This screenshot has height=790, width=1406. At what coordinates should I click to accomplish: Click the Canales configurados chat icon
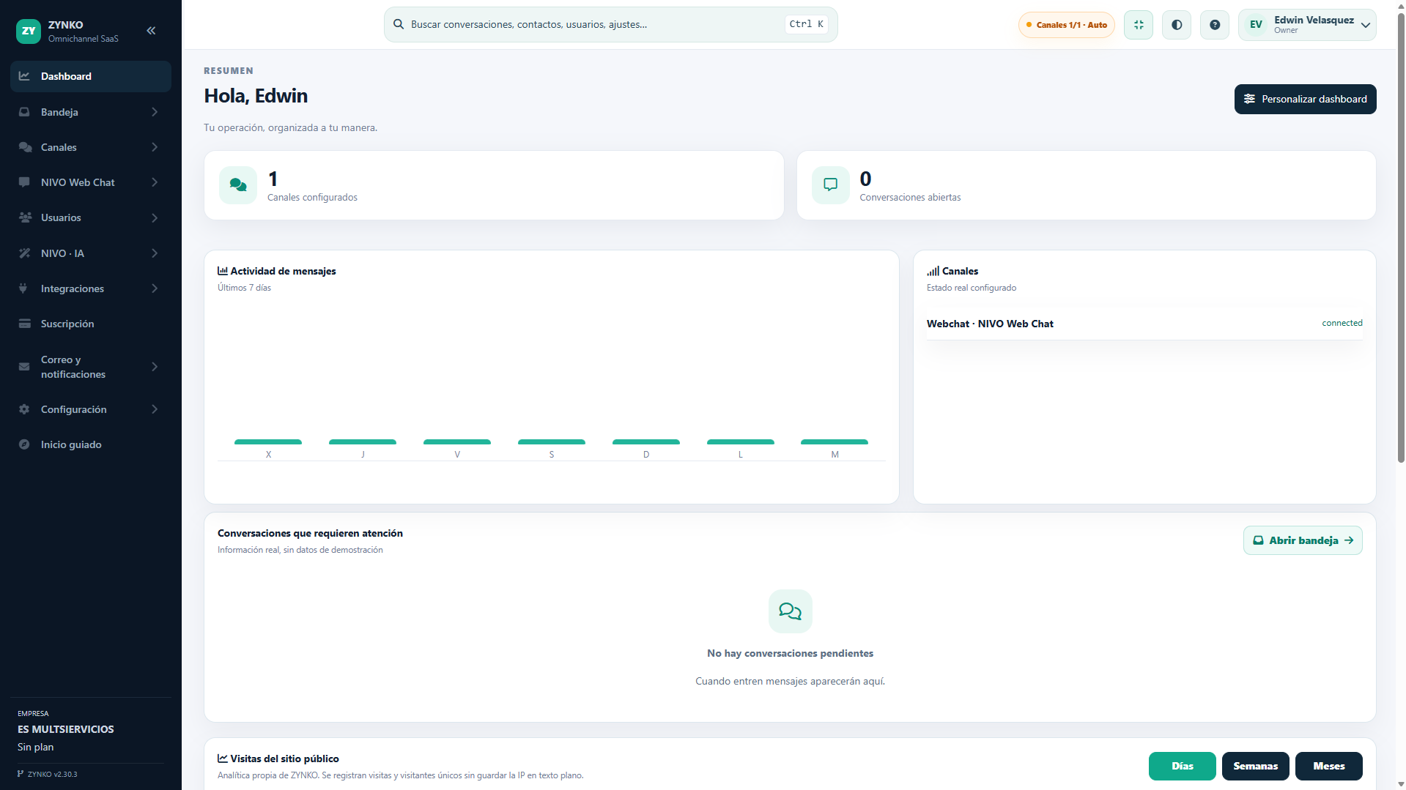(238, 185)
